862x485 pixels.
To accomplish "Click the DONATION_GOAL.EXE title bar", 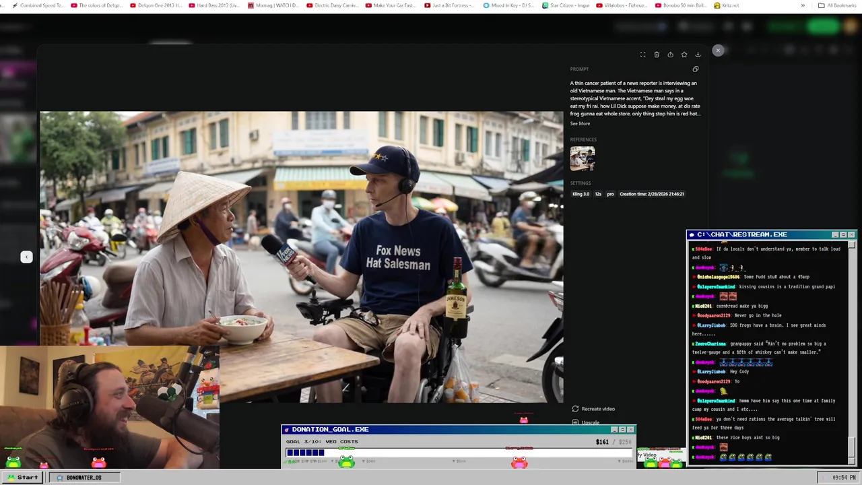I will 458,429.
